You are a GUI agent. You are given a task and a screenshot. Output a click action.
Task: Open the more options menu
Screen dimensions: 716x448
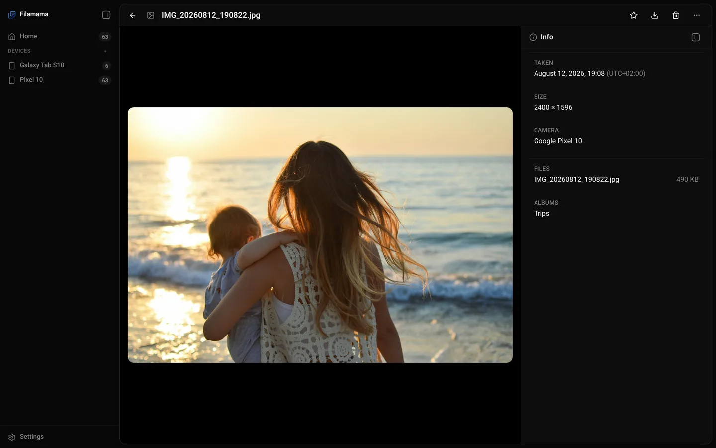697,15
